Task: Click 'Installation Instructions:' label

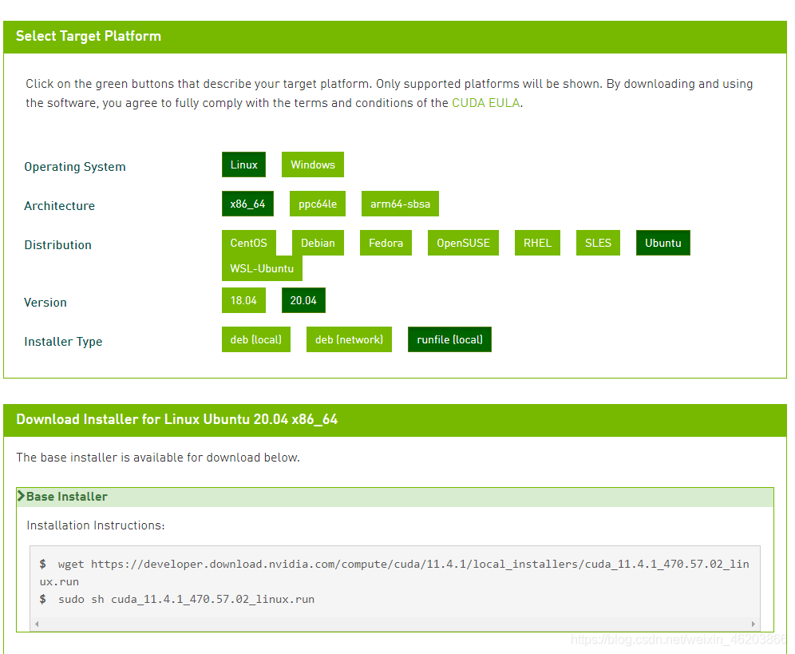Action: point(95,525)
